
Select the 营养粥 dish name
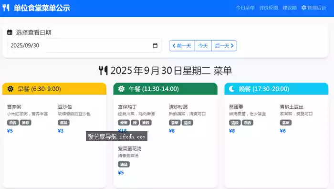point(14,107)
